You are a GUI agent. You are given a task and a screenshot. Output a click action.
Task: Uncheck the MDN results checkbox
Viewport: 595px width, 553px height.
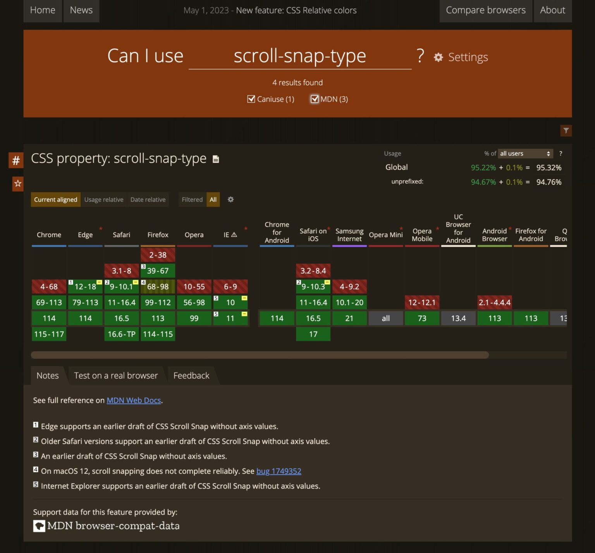[315, 99]
